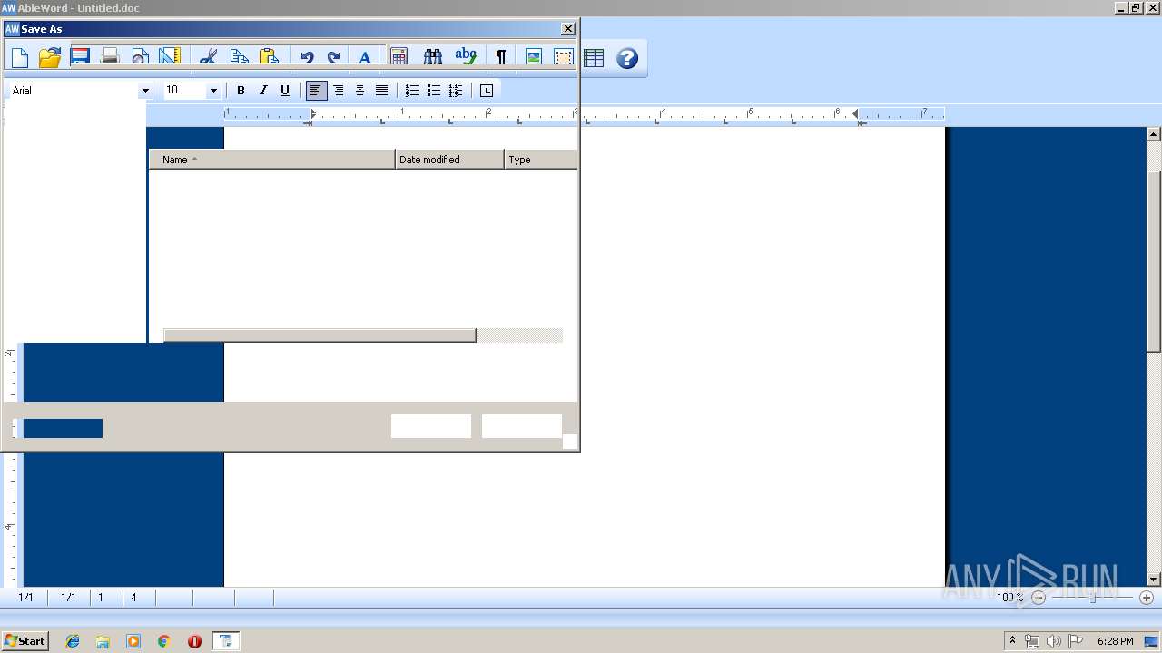Click the tab stop selector icon
Screen dimensions: 1162x653
tap(487, 91)
